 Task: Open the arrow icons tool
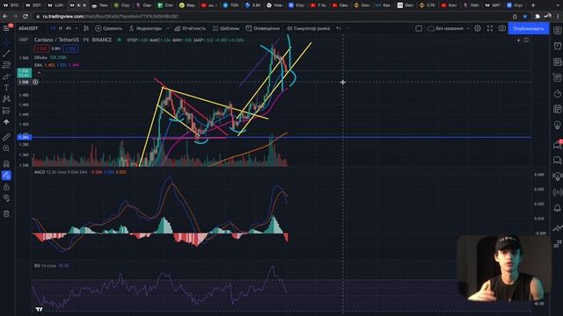pos(6,122)
